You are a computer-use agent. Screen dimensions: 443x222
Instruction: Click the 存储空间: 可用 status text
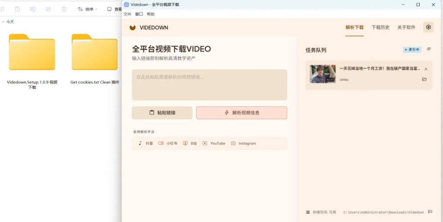[x=324, y=212]
